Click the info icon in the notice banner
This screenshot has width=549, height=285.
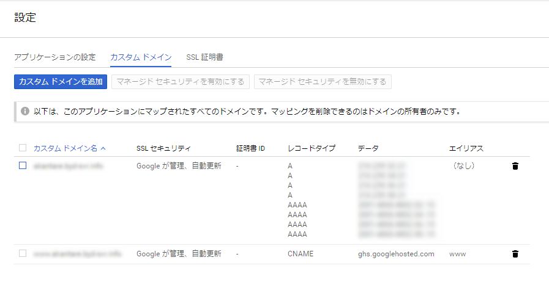point(25,111)
